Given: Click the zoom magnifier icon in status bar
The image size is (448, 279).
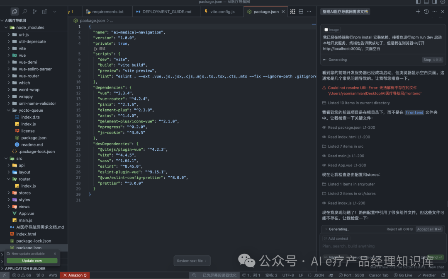Looking at the screenshot, I should (x=194, y=275).
